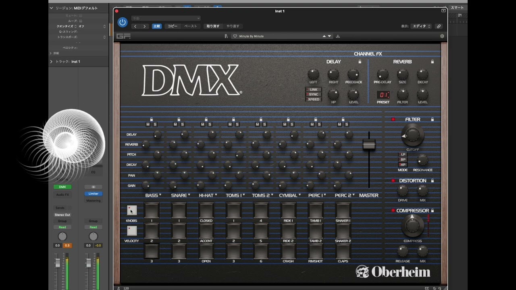Save the preset with download icon
Viewport: 516px width, 290px height.
[x=338, y=36]
